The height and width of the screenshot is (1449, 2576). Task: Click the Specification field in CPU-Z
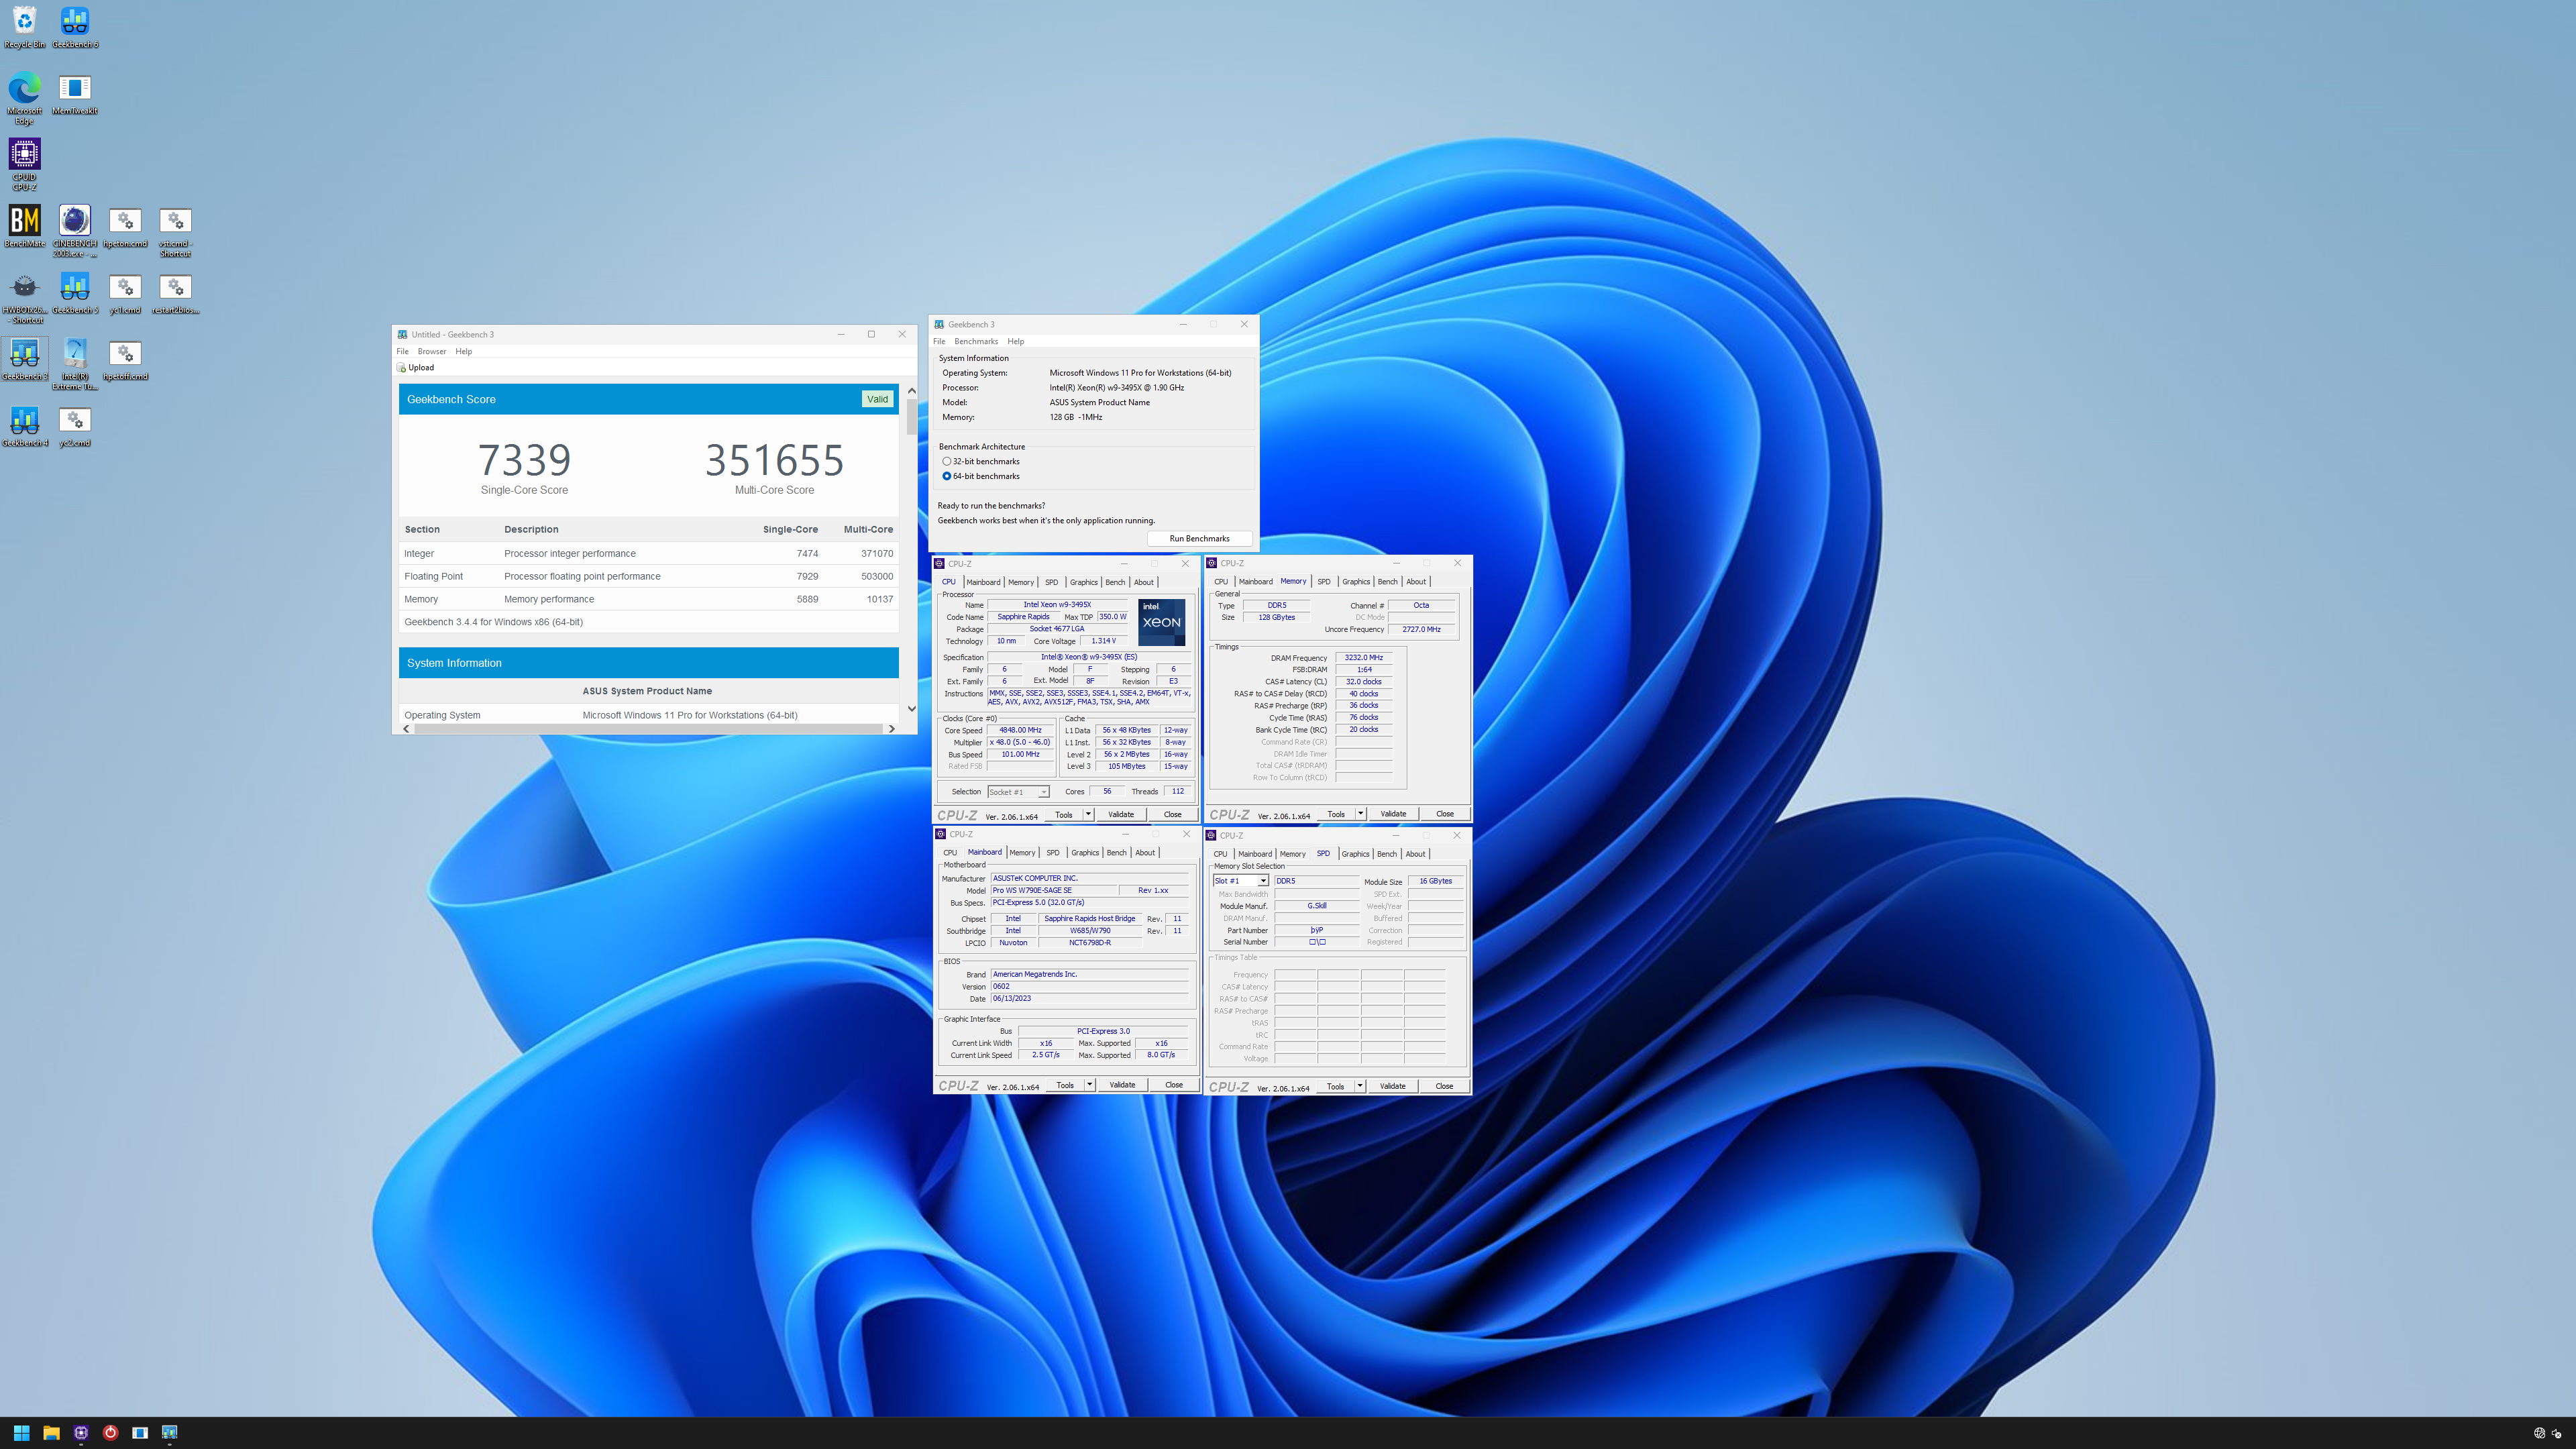(1089, 657)
